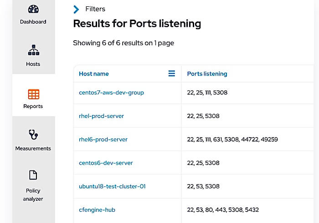Open centos6-dev-server host link

pyautogui.click(x=106, y=163)
